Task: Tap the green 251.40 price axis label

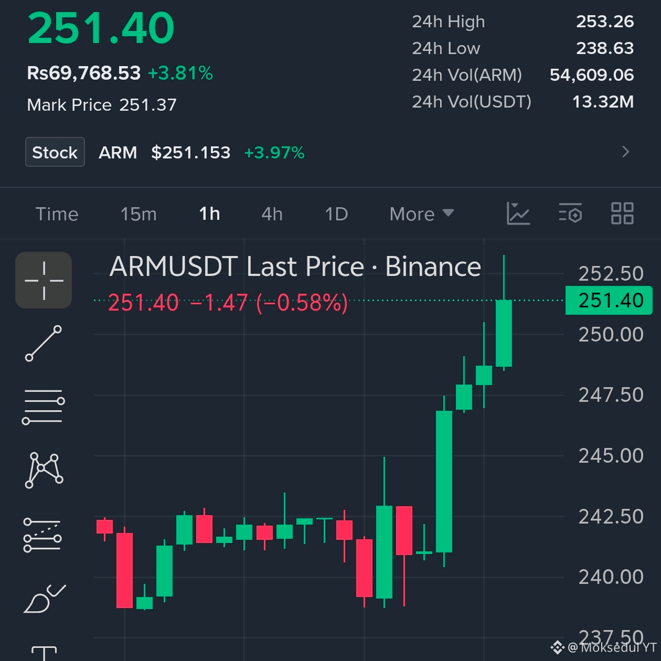Action: [609, 301]
